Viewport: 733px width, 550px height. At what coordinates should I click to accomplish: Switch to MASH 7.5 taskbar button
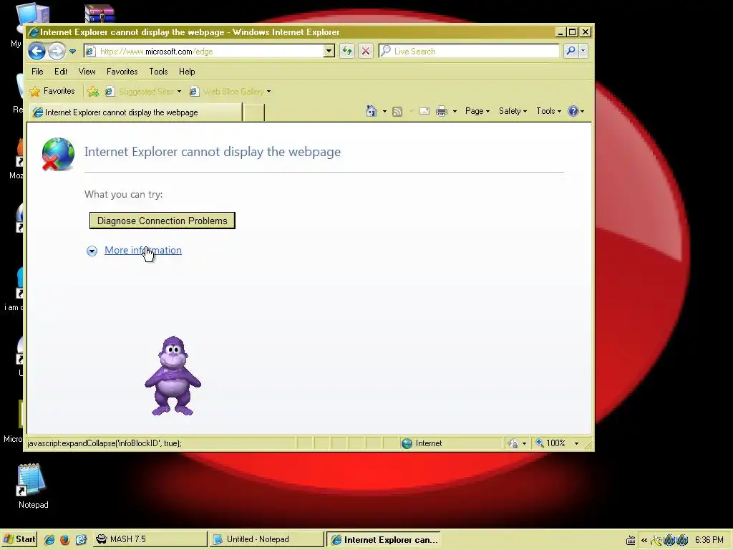[x=150, y=539]
